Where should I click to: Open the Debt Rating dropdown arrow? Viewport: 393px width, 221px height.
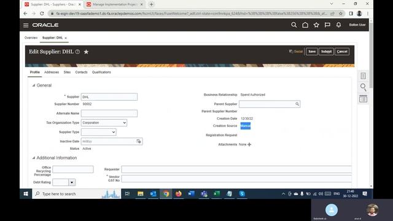pyautogui.click(x=72, y=182)
